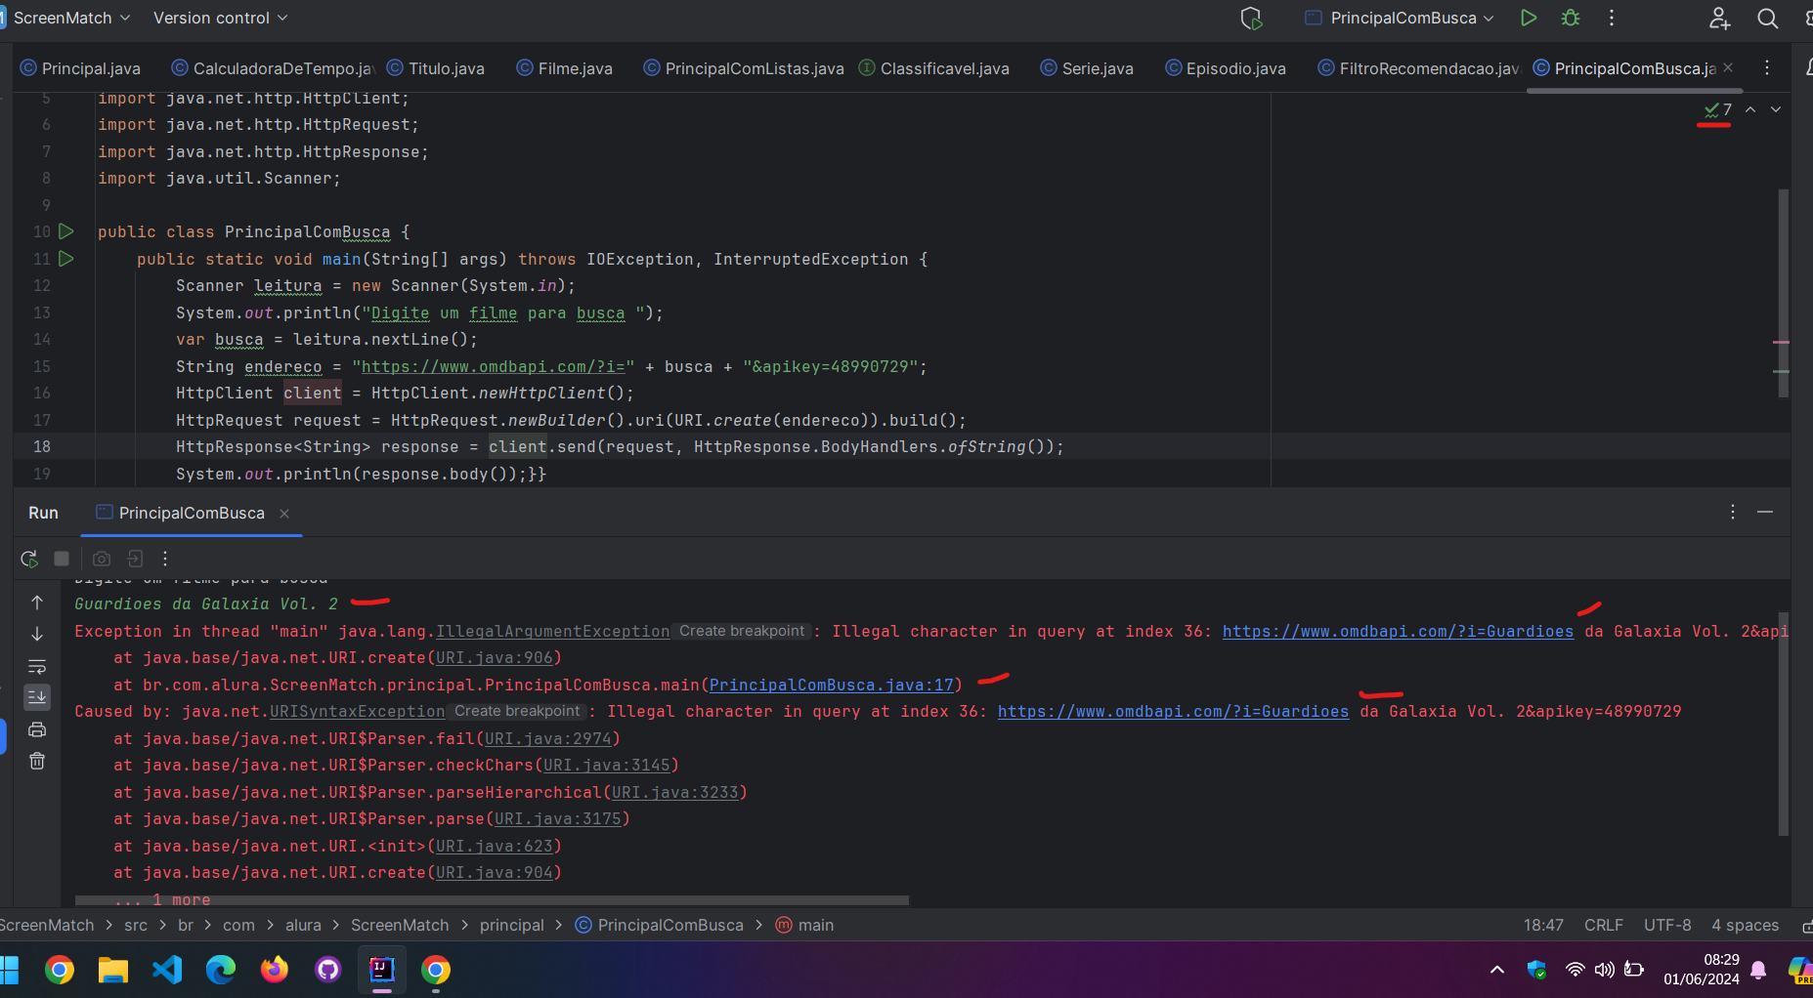Screen dimensions: 1813x998
Task: Open Search Everywhere magnifier
Action: coord(1767,18)
